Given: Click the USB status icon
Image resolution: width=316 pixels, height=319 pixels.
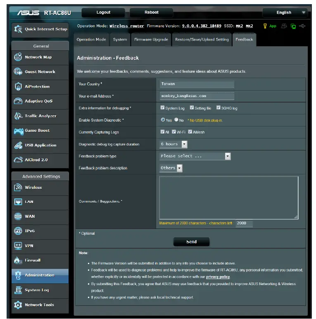Looking at the screenshot, I should pyautogui.click(x=302, y=26).
